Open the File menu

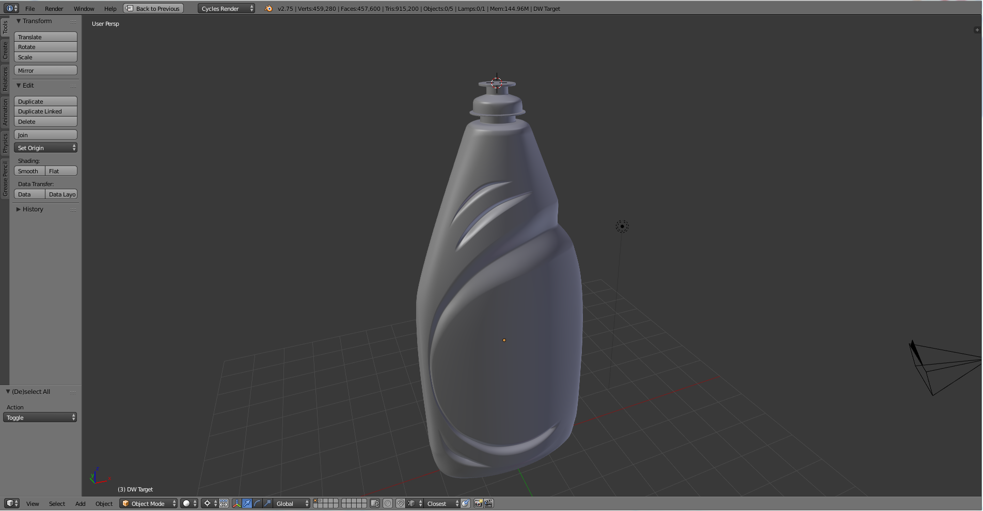tap(30, 9)
